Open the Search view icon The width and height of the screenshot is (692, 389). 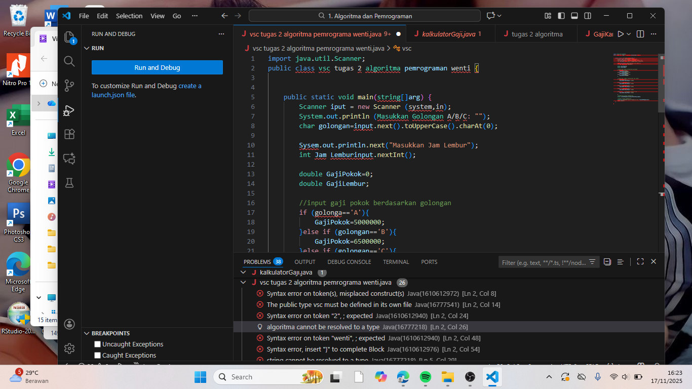tap(69, 61)
